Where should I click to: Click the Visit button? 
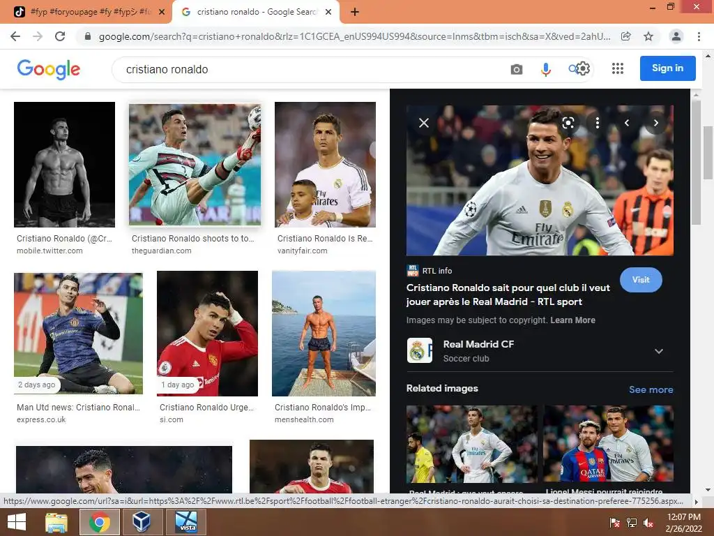point(641,280)
